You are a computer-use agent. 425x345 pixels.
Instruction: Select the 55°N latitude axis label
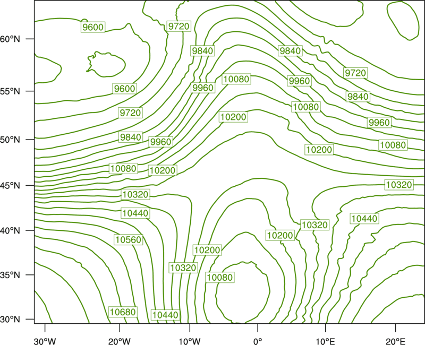[x=10, y=91]
